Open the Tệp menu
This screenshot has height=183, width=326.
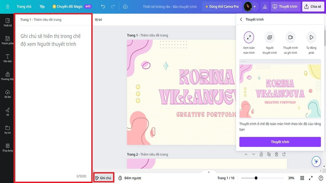pyautogui.click(x=42, y=6)
